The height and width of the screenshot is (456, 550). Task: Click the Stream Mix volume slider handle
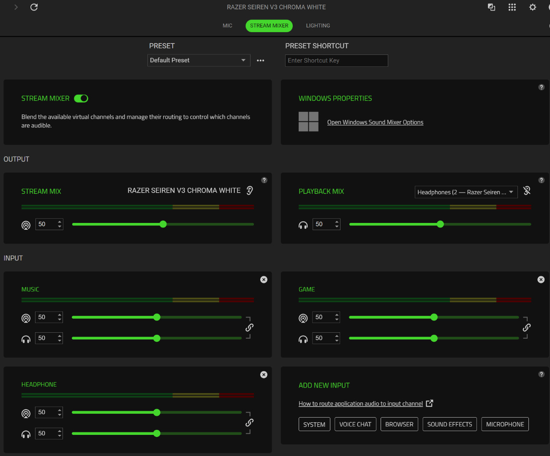coord(163,224)
